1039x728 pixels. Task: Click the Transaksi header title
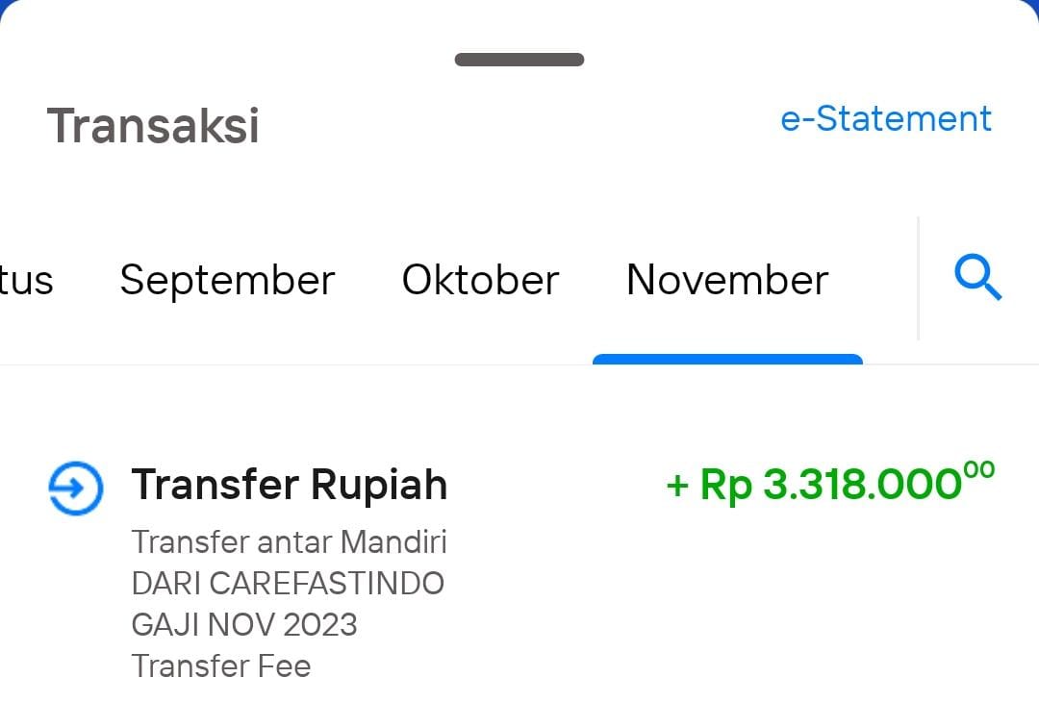point(153,125)
